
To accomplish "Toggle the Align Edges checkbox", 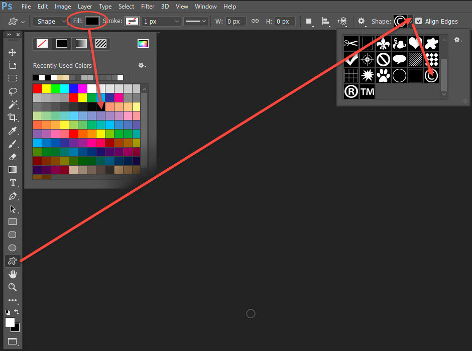I will (418, 21).
